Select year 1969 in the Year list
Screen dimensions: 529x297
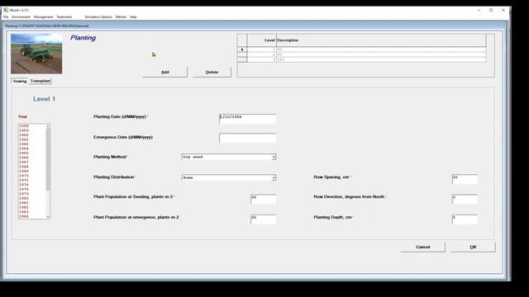point(24,171)
